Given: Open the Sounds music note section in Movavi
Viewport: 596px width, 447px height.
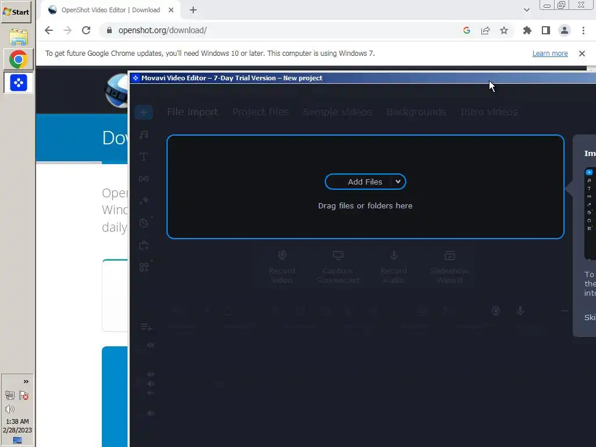Looking at the screenshot, I should click(144, 134).
